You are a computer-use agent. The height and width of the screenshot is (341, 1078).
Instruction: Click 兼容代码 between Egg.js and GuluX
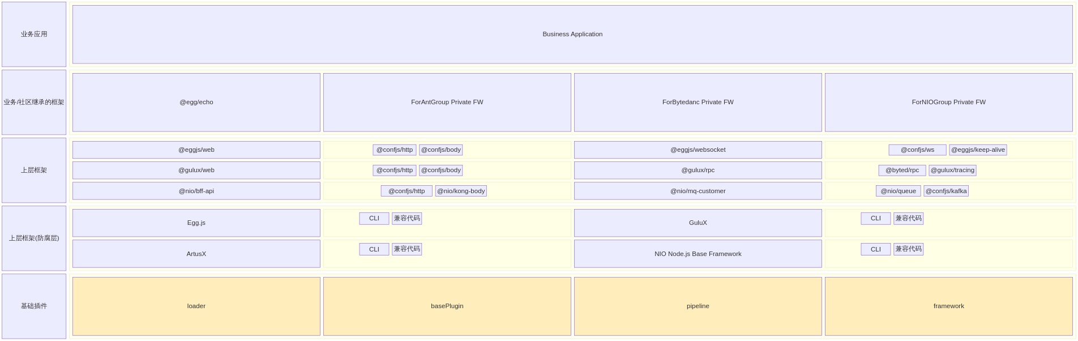pos(407,219)
